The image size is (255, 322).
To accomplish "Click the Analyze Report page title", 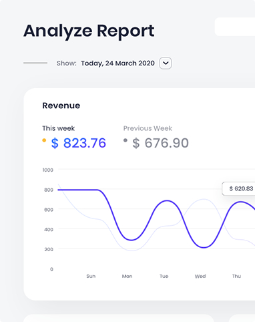I will (89, 31).
